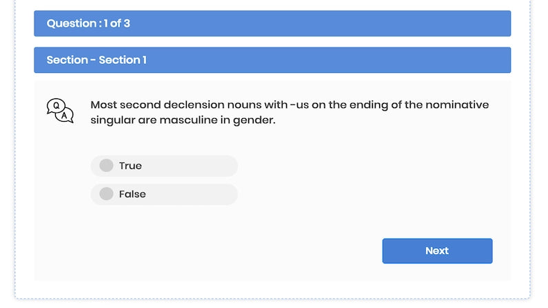Choose the True answer label
Viewport: 548px width, 308px height.
click(x=130, y=166)
